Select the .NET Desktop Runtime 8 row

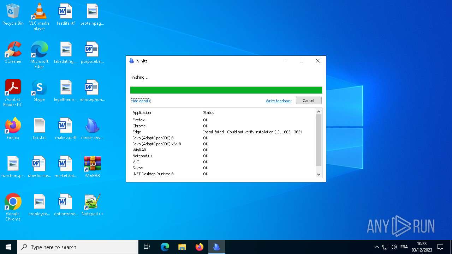click(223, 174)
